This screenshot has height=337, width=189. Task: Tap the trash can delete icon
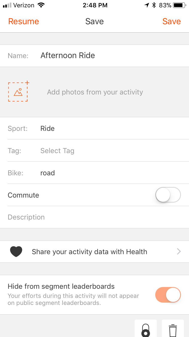tap(173, 328)
